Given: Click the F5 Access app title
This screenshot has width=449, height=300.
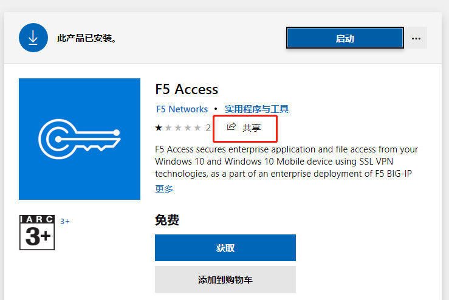Looking at the screenshot, I should pyautogui.click(x=187, y=89).
